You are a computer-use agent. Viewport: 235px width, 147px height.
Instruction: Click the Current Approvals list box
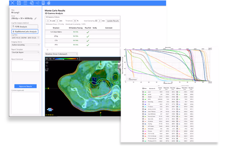(x=25, y=103)
